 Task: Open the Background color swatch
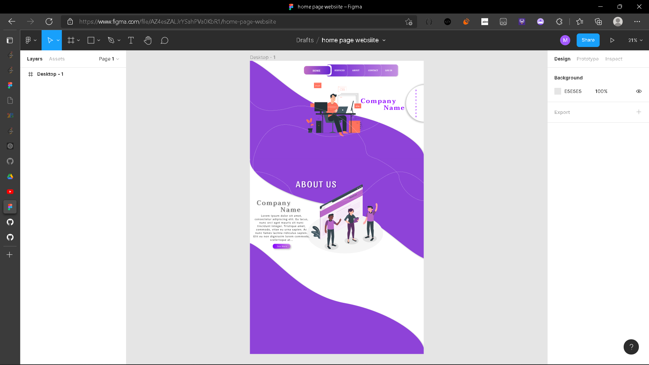pos(557,91)
